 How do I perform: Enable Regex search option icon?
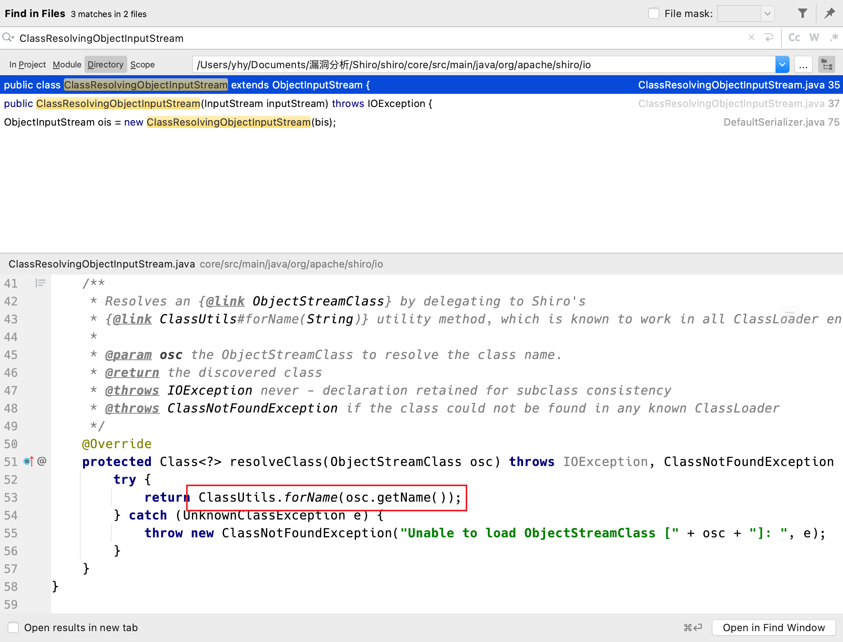click(834, 38)
